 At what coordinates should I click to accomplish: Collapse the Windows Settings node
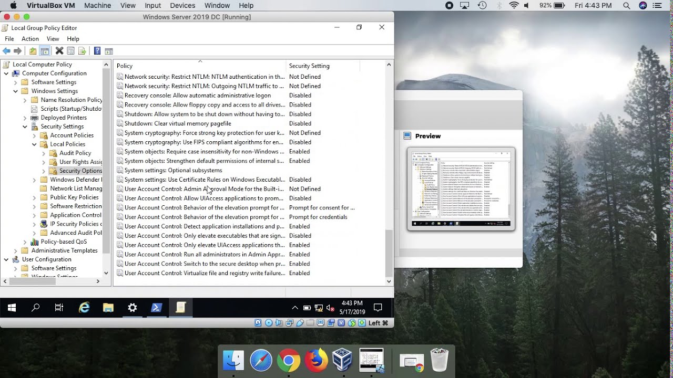(16, 91)
